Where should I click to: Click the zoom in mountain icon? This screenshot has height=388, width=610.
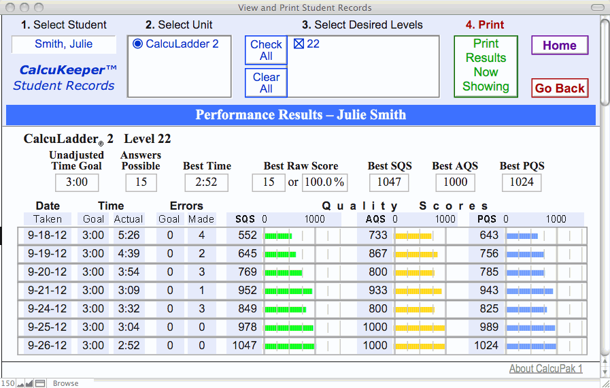coord(29,384)
